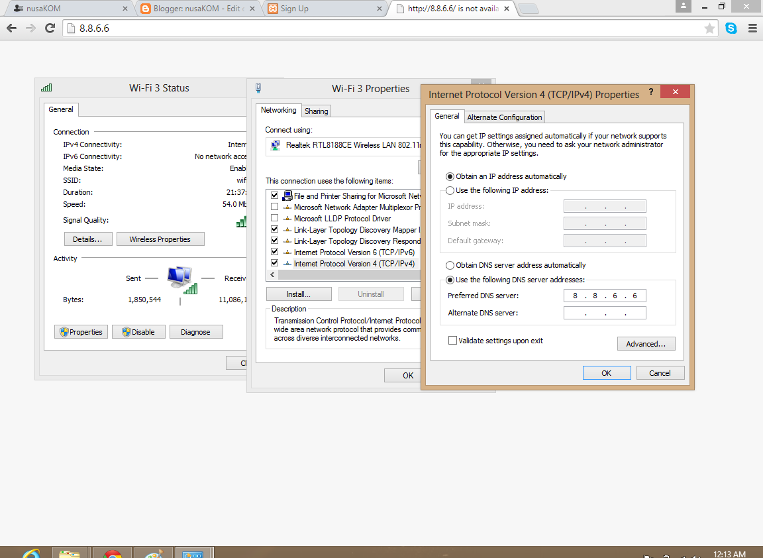Click the Realtek adapter icon under Connect using
The width and height of the screenshot is (763, 558).
[x=276, y=145]
